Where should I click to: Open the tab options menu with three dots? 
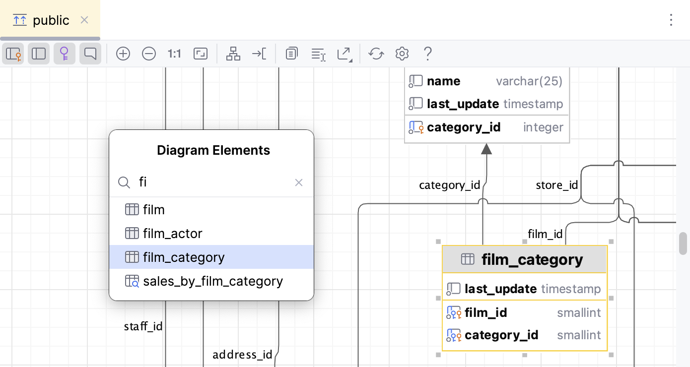click(671, 20)
